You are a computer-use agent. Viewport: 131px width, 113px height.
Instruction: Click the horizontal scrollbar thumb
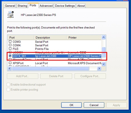(x=51, y=69)
